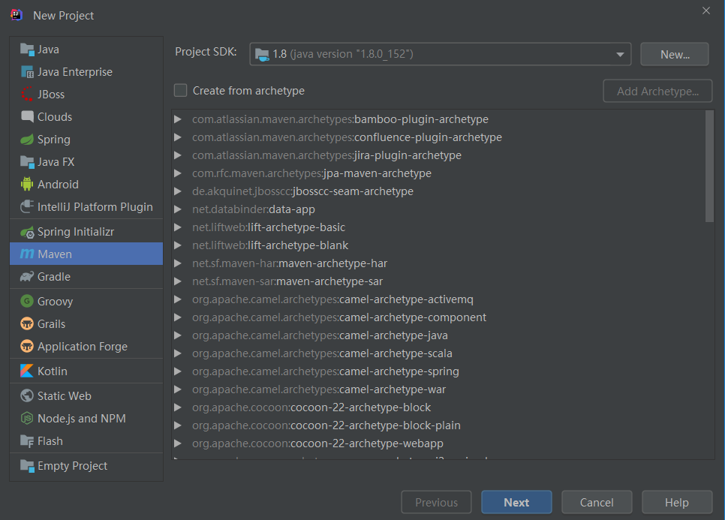Viewport: 725px width, 520px height.
Task: Select camel-archetype-spring row text
Action: 326,371
